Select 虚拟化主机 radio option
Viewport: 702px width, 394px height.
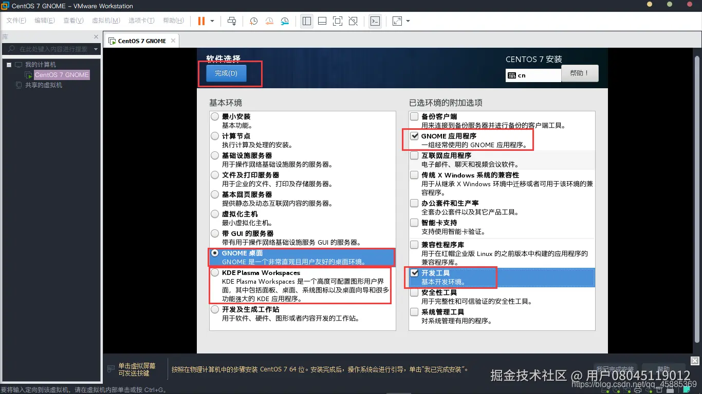215,214
